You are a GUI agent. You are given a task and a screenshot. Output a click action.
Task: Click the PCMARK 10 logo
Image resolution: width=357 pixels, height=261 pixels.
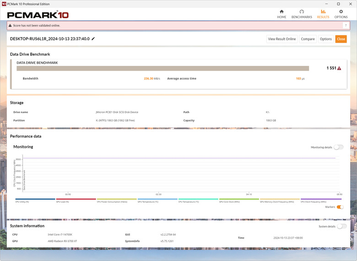(x=38, y=15)
